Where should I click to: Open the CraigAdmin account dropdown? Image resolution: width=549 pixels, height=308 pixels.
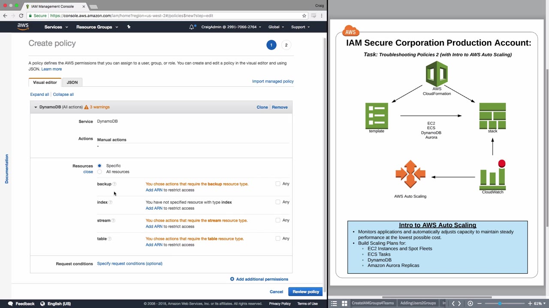[x=231, y=27]
